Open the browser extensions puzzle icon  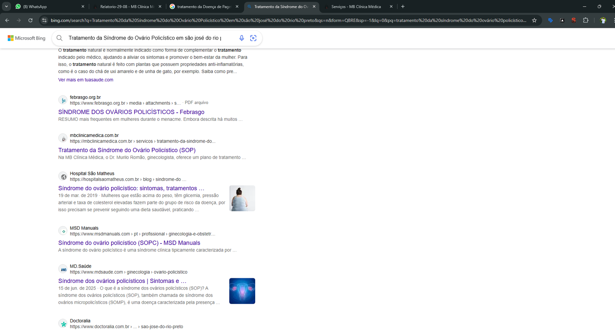coord(586,20)
